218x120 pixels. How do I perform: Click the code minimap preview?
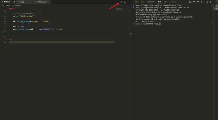pos(119,9)
